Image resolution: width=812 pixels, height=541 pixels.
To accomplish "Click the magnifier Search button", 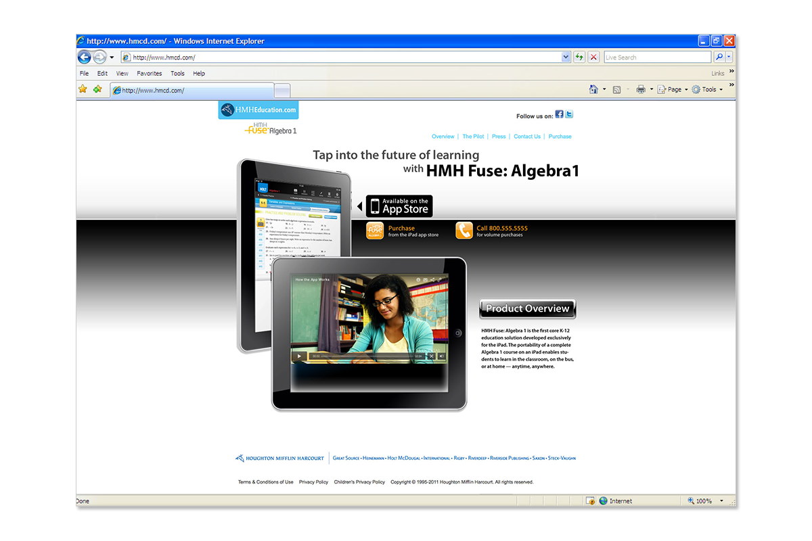I will click(x=719, y=57).
